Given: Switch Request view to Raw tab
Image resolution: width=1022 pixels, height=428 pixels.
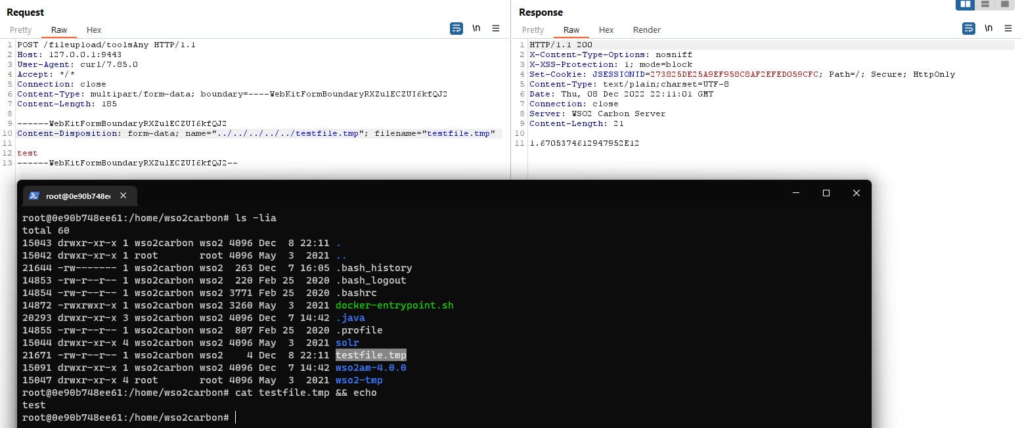Looking at the screenshot, I should [59, 30].
